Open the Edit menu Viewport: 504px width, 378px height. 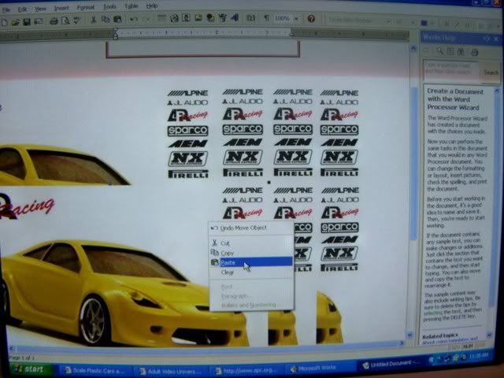tap(22, 9)
